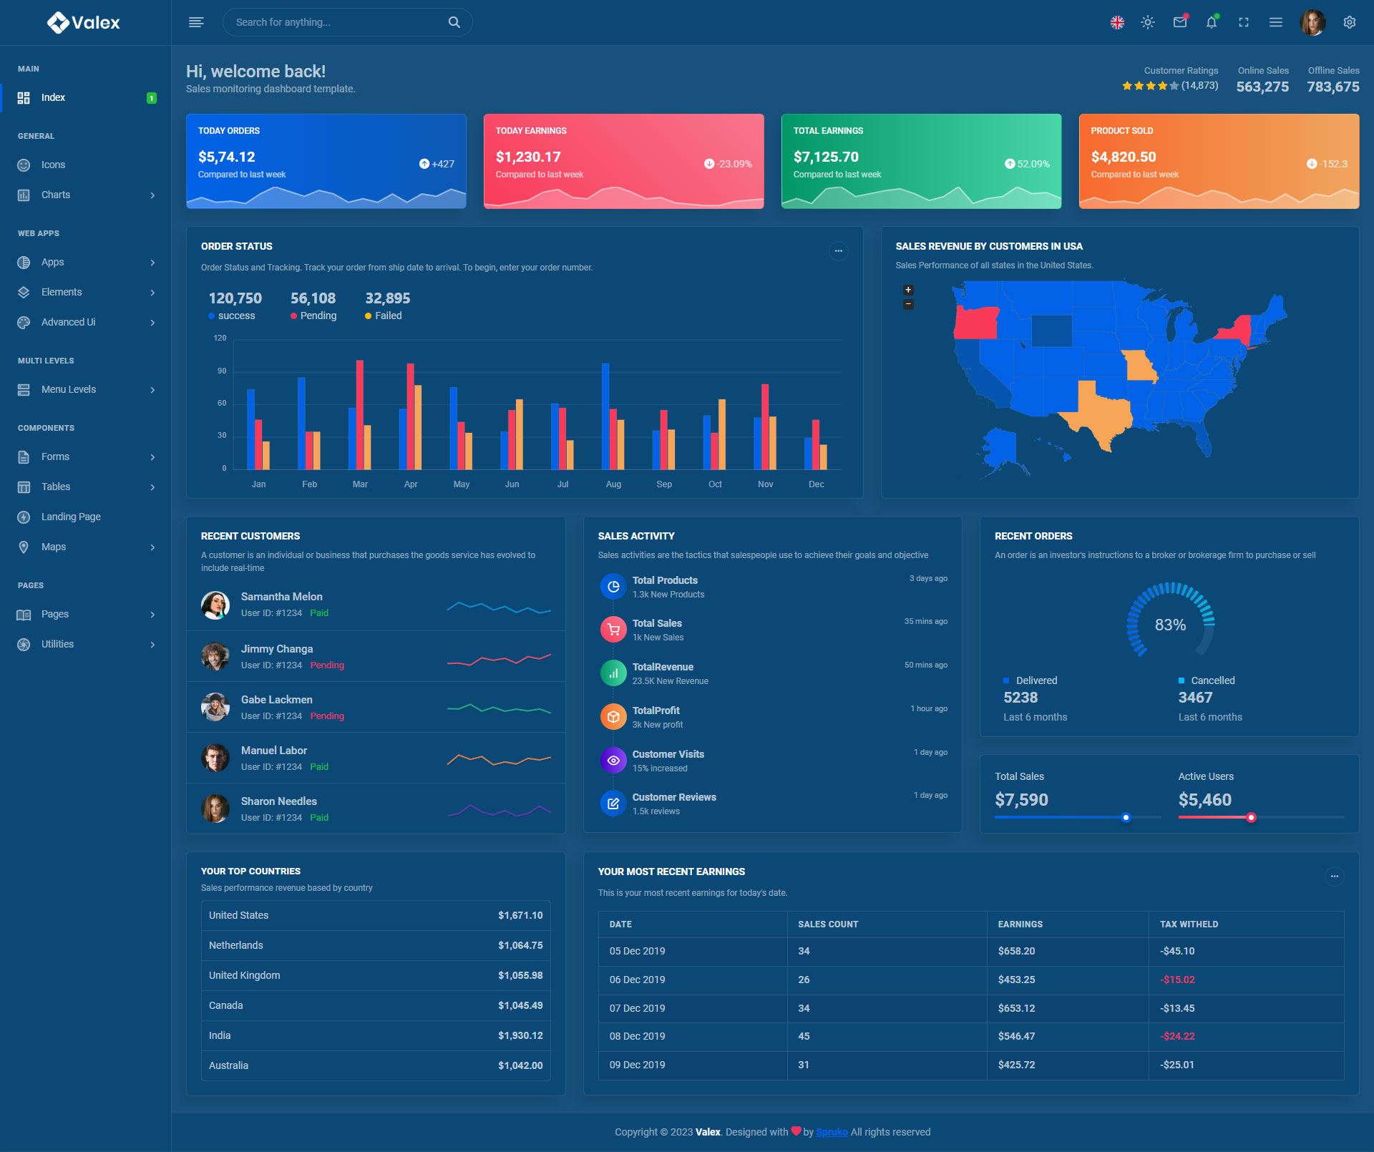The width and height of the screenshot is (1374, 1152).
Task: Go to the Index menu item
Action: tap(54, 97)
